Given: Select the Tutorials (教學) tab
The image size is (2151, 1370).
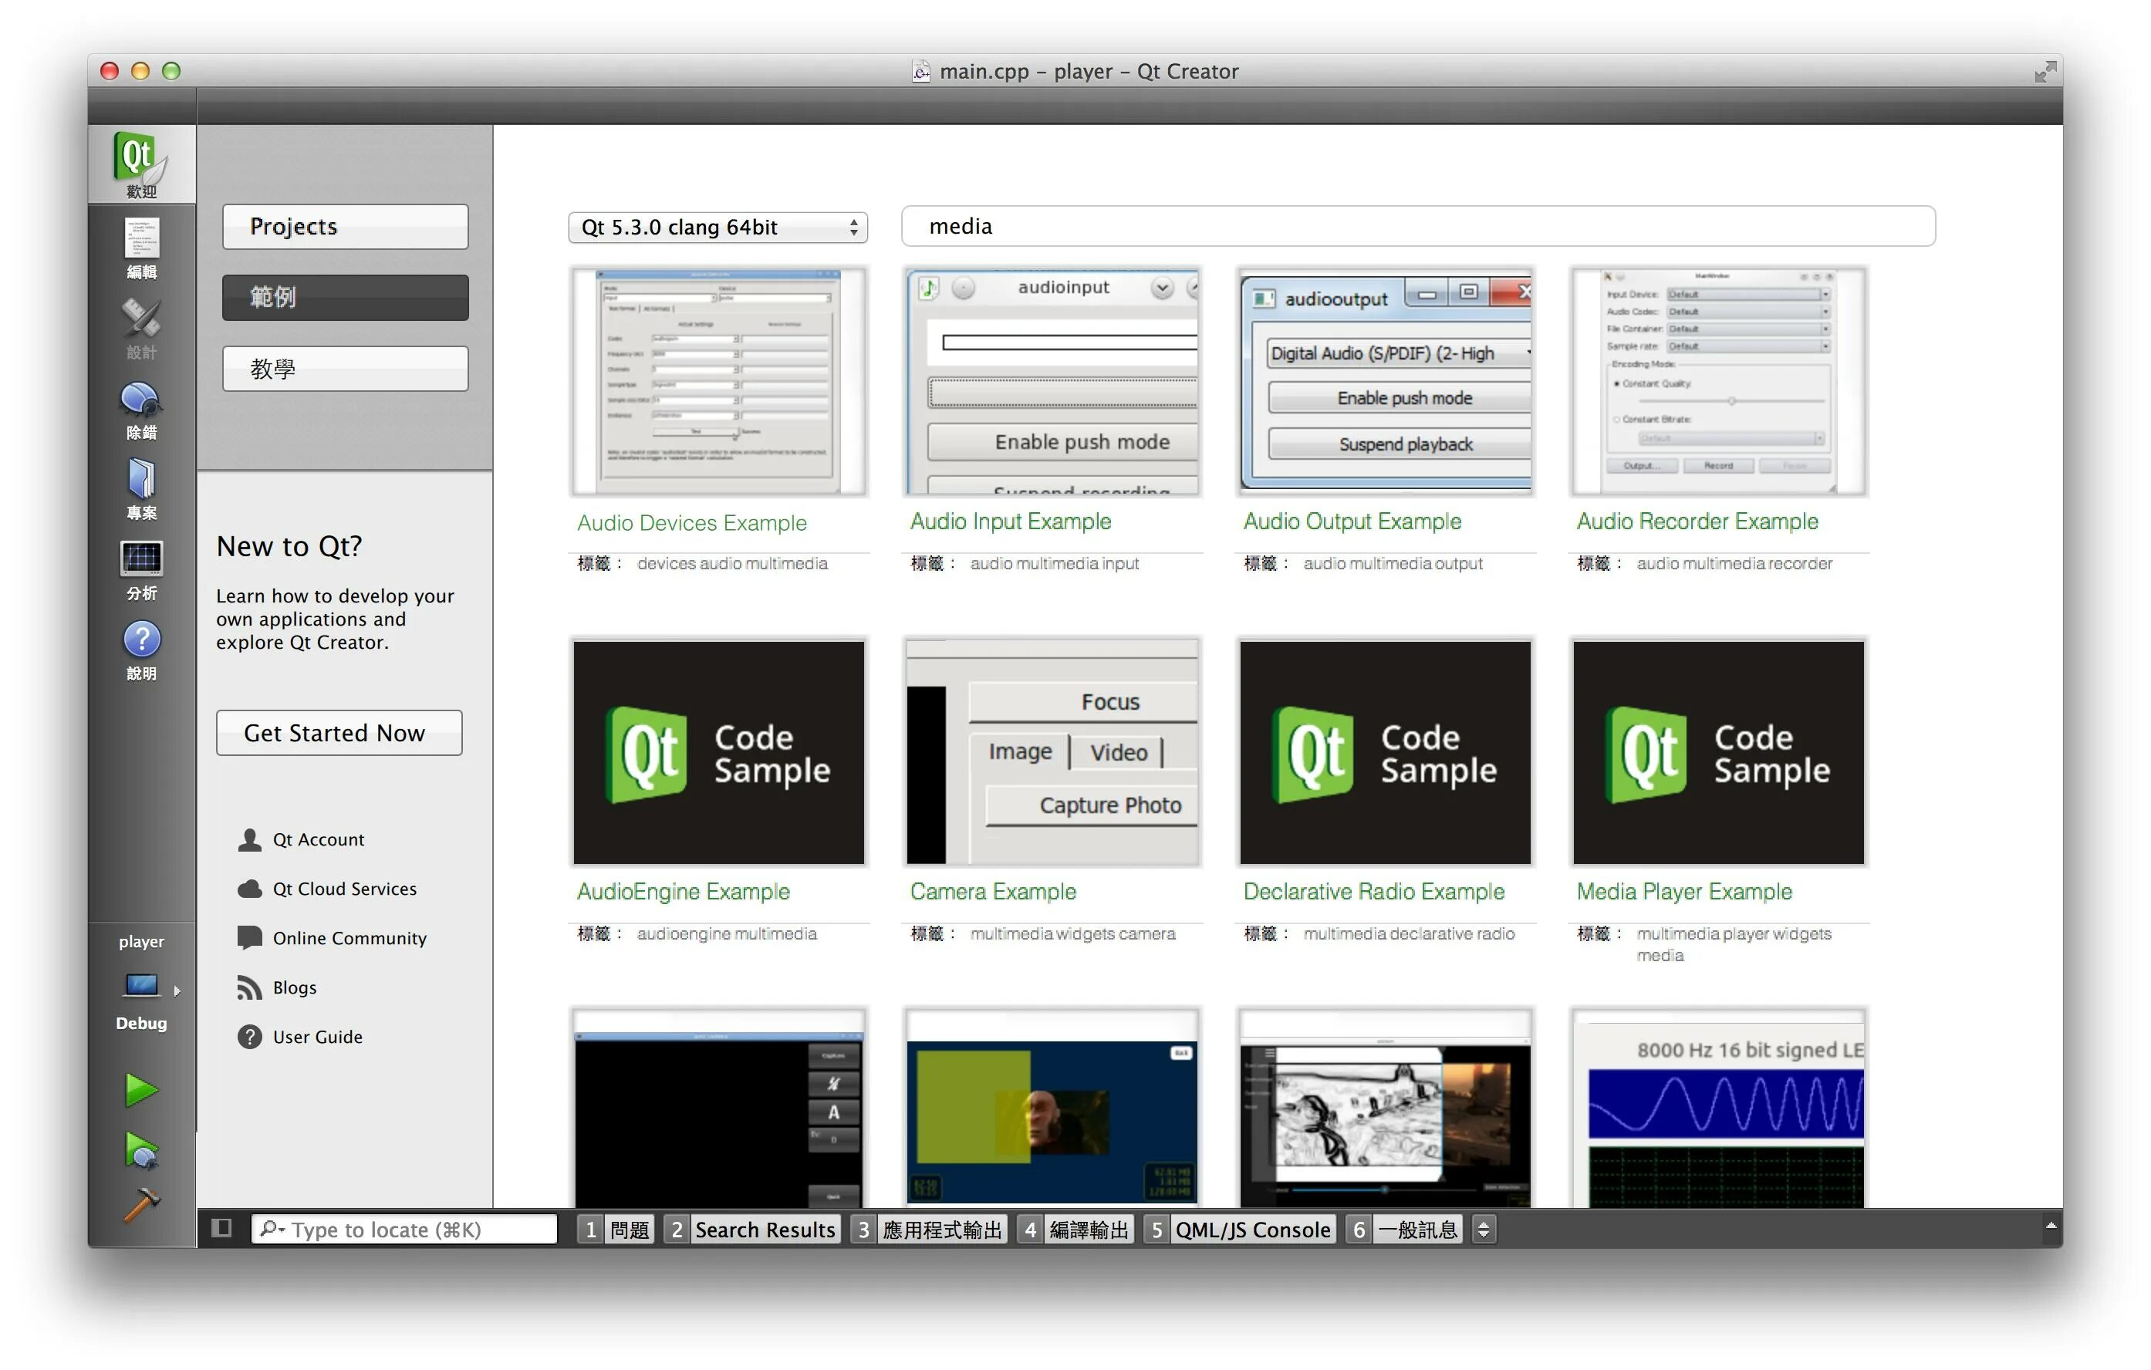Looking at the screenshot, I should click(345, 369).
